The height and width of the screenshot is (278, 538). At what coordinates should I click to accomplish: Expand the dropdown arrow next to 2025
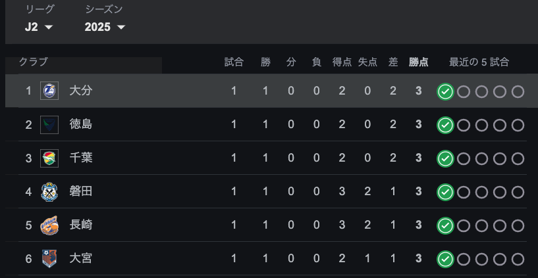tap(121, 27)
